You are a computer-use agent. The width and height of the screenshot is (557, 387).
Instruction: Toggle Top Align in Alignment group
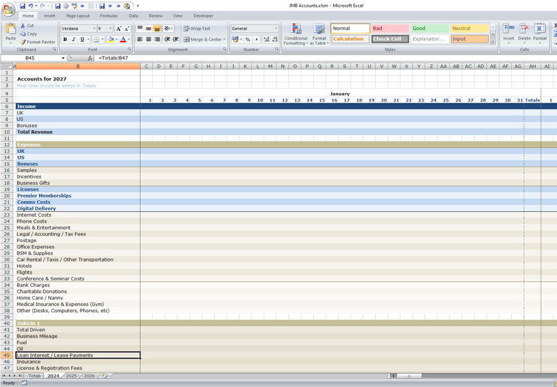point(140,28)
